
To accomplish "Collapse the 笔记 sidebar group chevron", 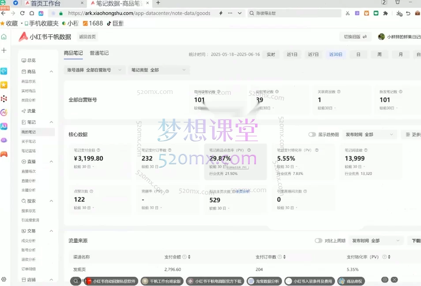I will point(51,122).
